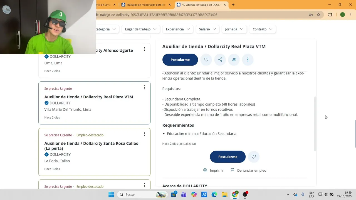Click the page vertical scrollbar thumb

tap(355, 134)
